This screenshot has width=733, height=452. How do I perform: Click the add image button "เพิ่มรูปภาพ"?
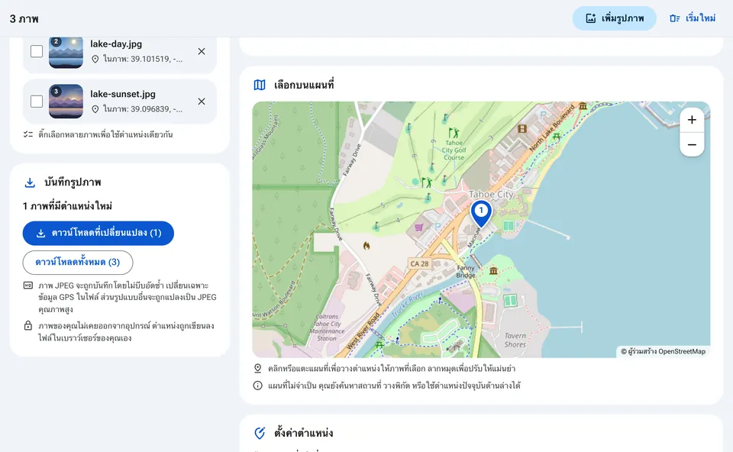click(x=614, y=18)
